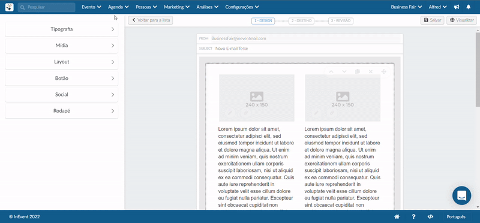480x223 pixels.
Task: Click the link icon on right image
Action: (332, 113)
